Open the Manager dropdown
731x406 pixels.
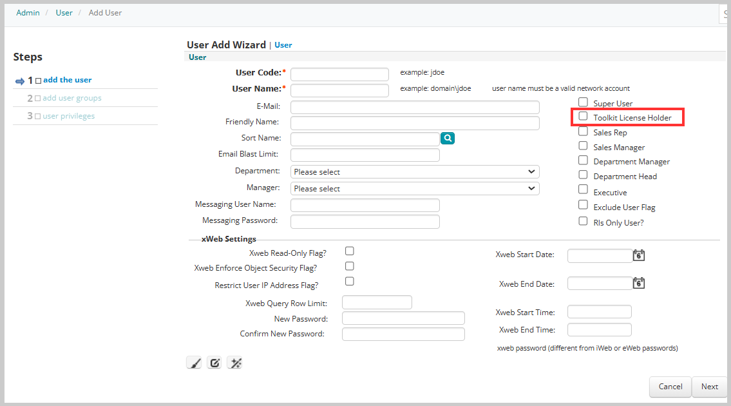point(415,189)
